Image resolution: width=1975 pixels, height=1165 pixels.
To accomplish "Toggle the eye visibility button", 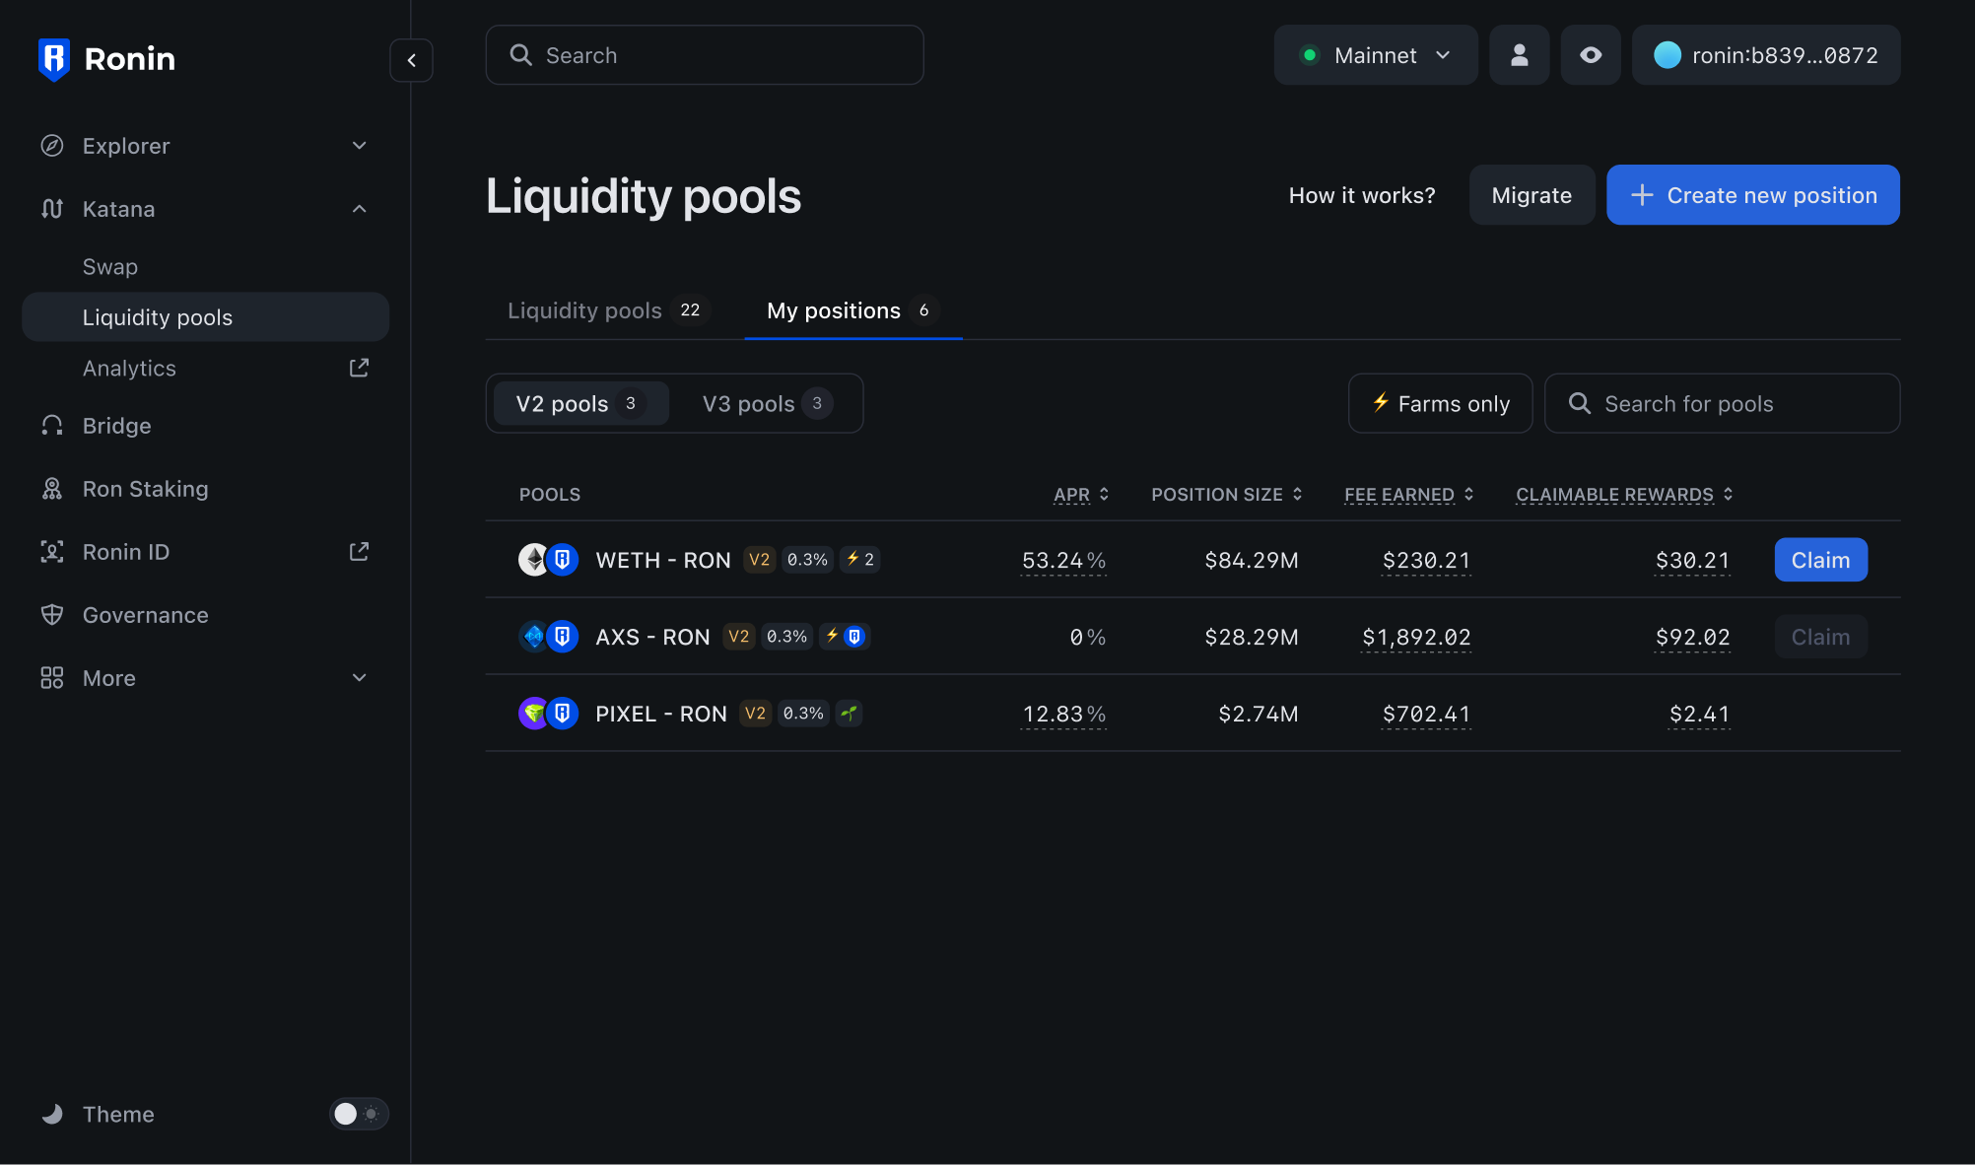I will 1590,55.
